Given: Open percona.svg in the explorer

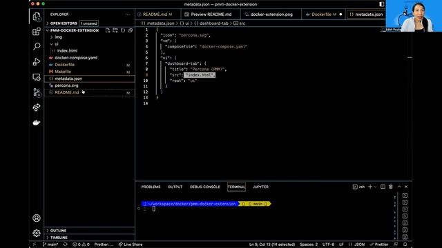Looking at the screenshot, I should pos(66,85).
